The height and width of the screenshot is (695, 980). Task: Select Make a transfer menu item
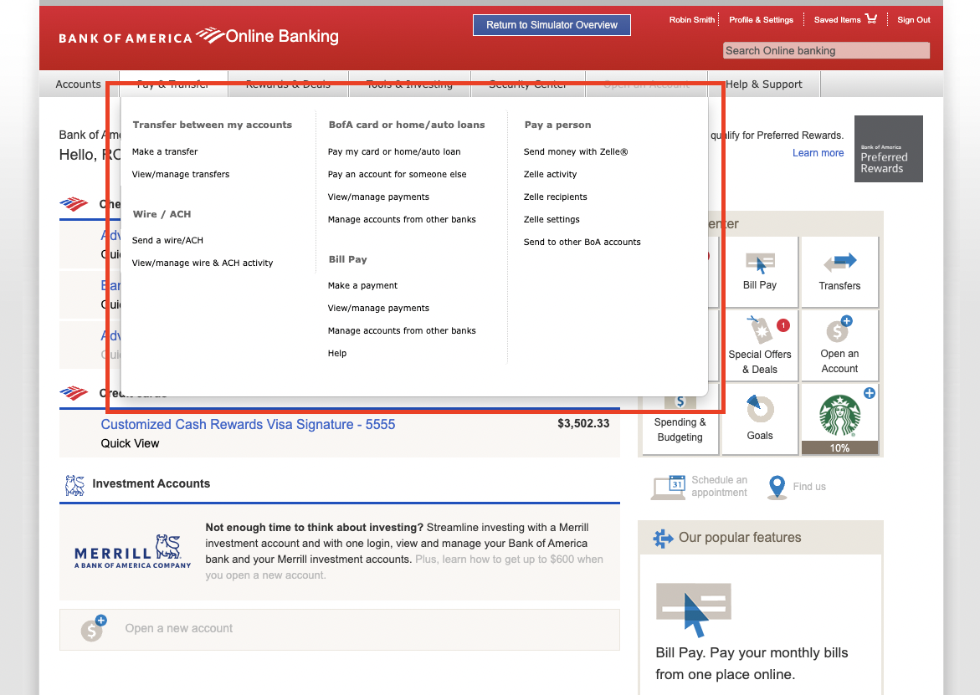pos(165,151)
